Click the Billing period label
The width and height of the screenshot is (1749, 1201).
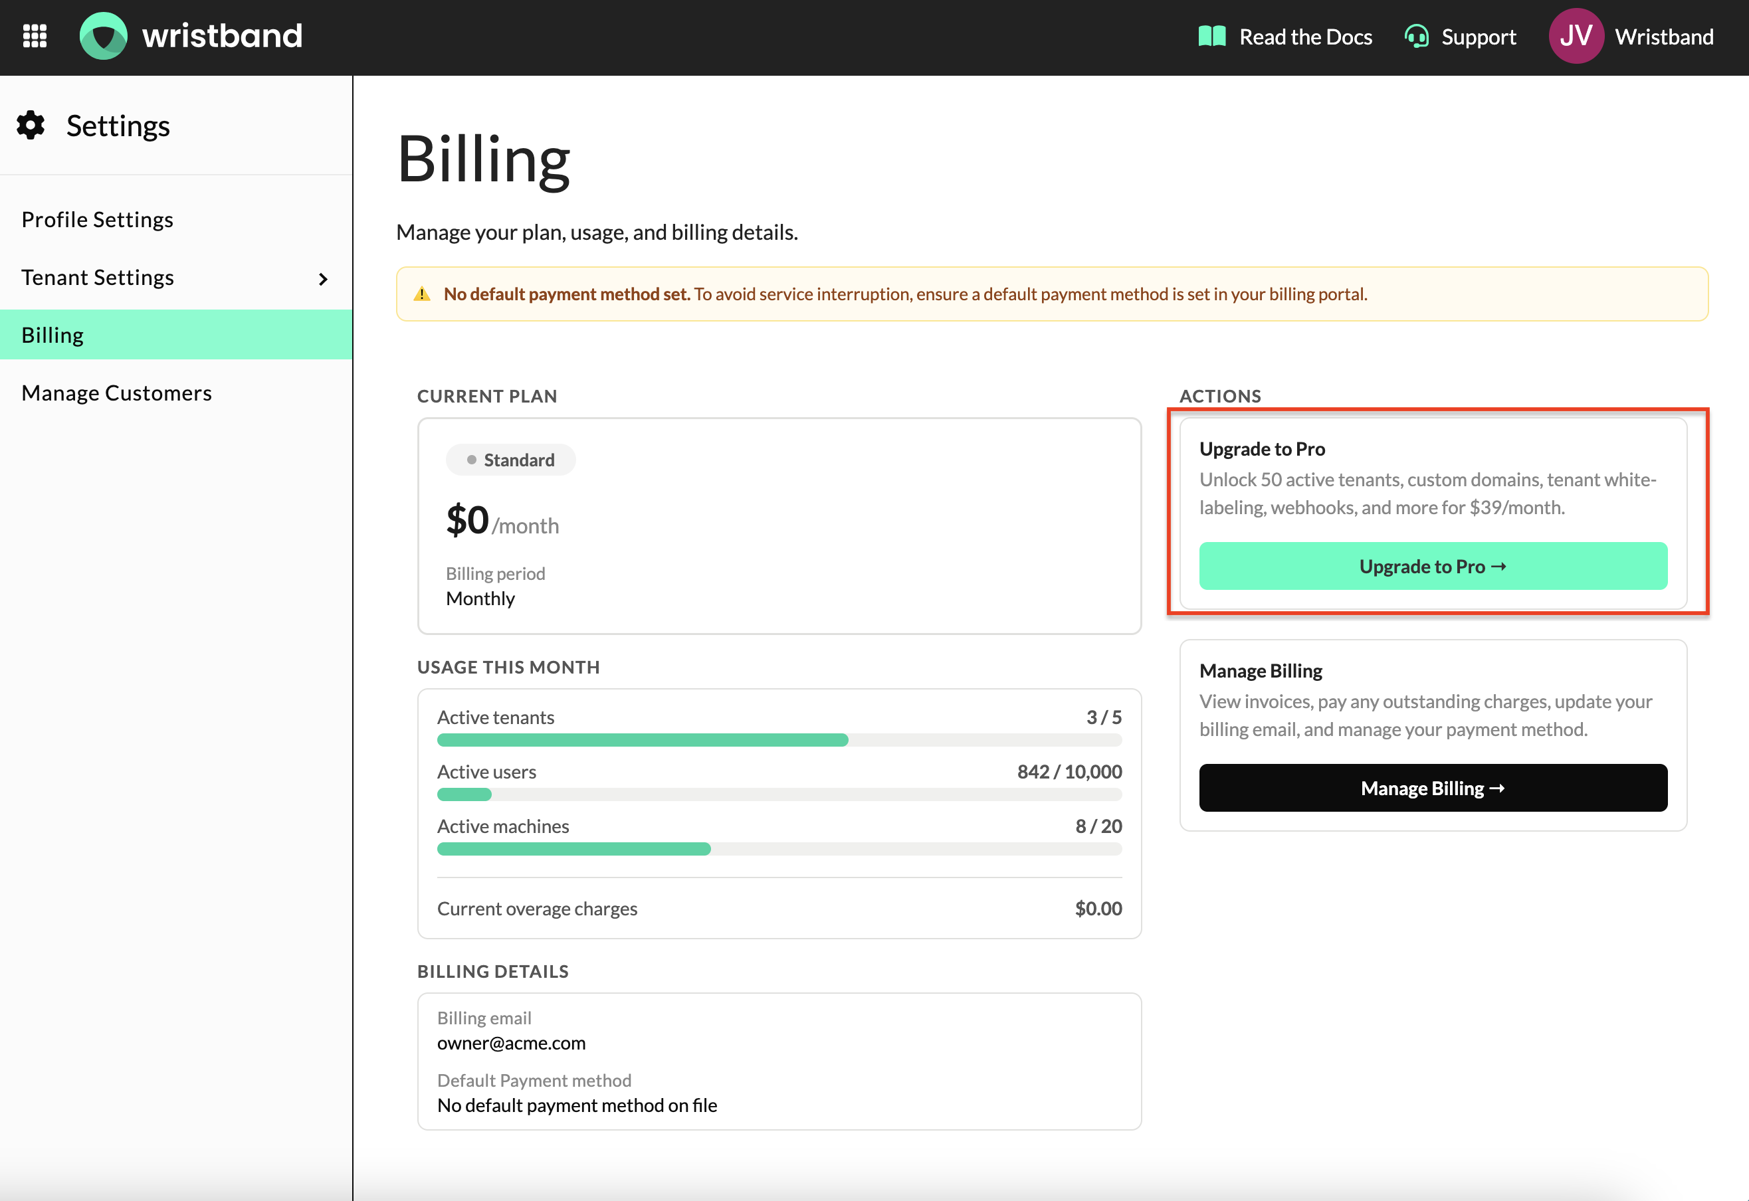pyautogui.click(x=495, y=574)
